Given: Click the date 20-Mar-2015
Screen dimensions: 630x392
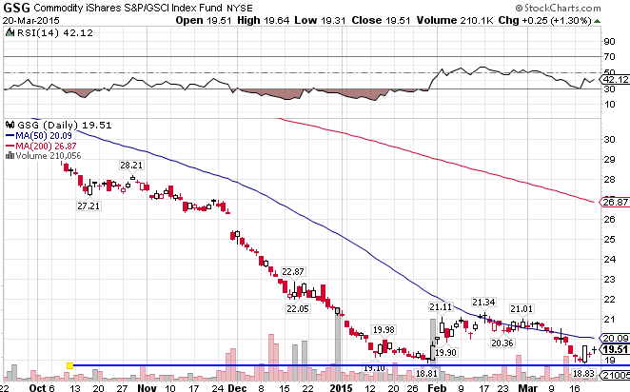Looking at the screenshot, I should pos(31,21).
